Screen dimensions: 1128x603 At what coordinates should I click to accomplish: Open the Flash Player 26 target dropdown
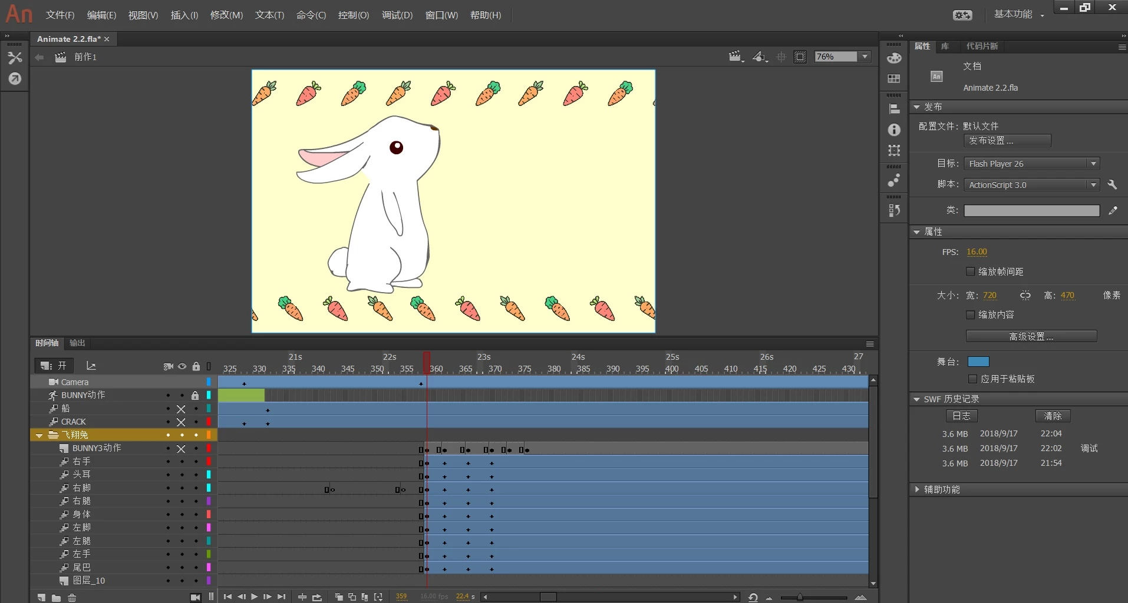(1032, 164)
